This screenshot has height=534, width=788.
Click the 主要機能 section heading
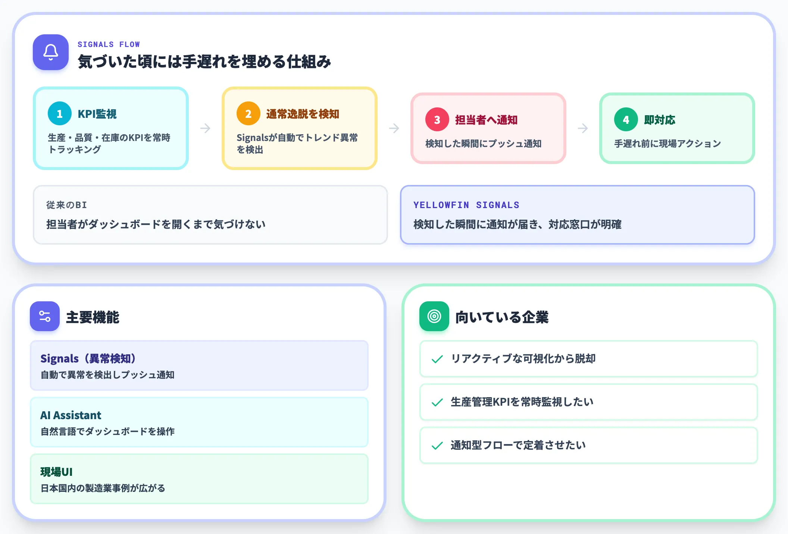point(93,317)
